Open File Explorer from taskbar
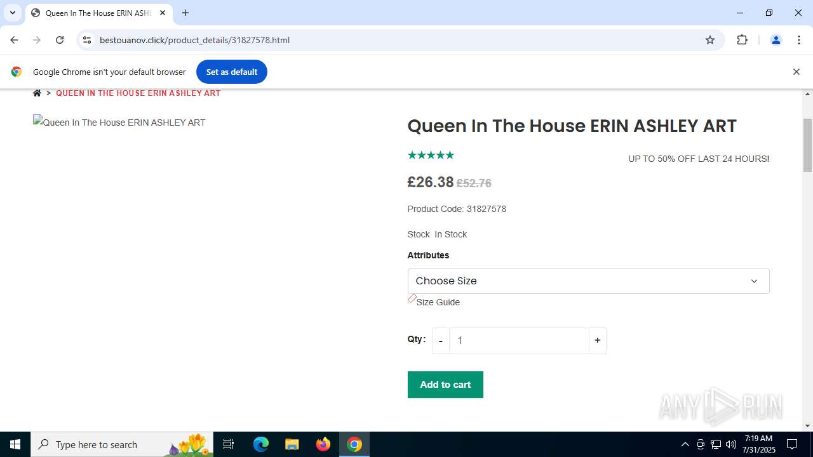 tap(292, 444)
